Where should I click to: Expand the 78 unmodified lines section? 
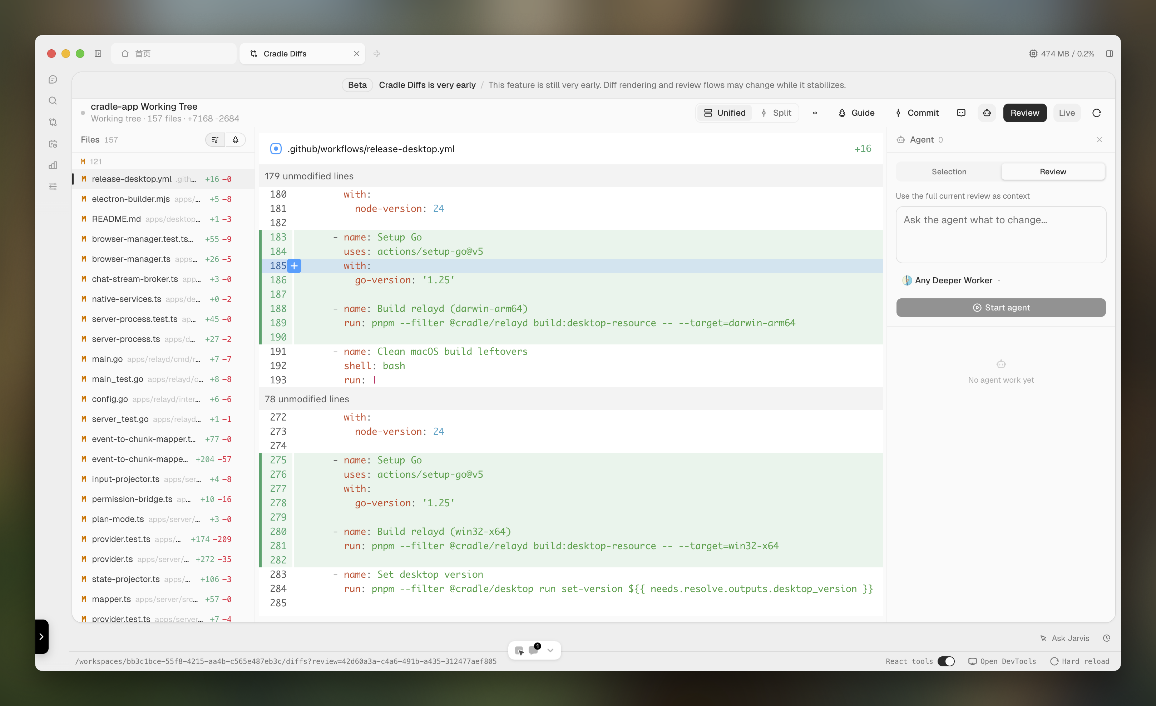click(x=570, y=399)
